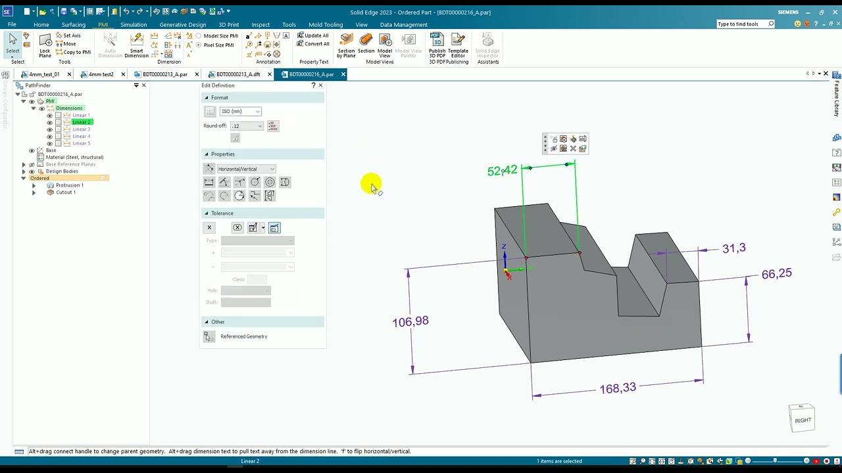Click the Set Axis tool
This screenshot has height=473, width=842.
pos(68,35)
